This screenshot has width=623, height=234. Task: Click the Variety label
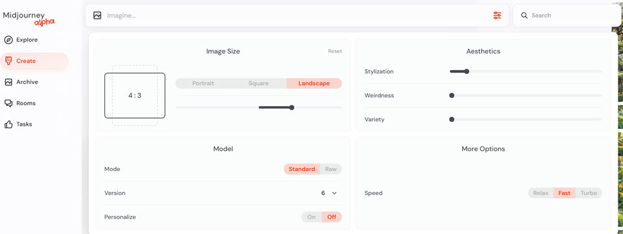(x=374, y=119)
